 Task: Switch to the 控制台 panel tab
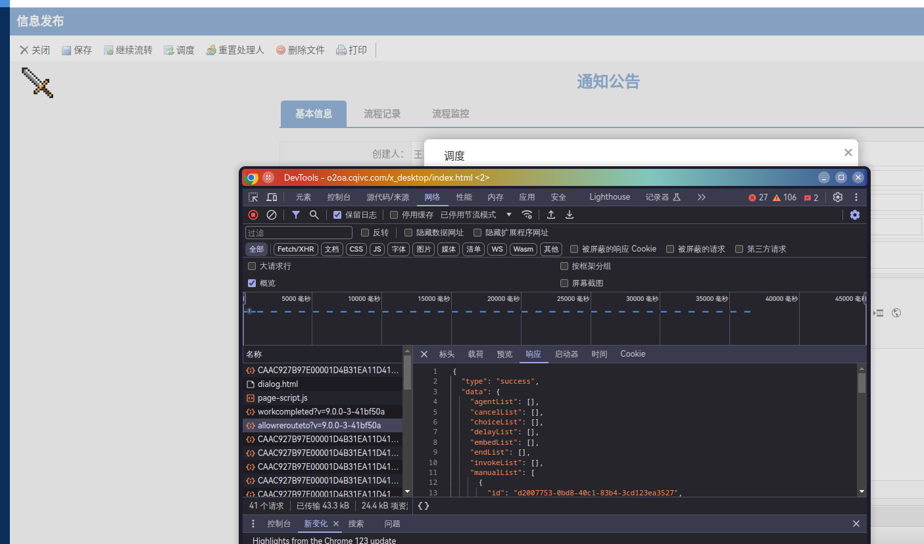339,197
